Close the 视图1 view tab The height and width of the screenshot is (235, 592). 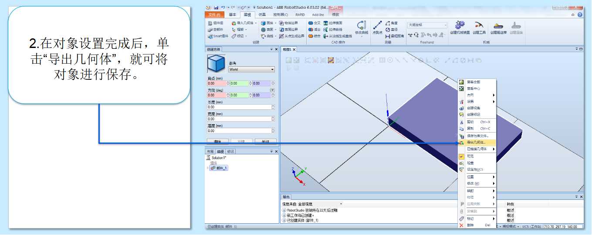(294, 49)
